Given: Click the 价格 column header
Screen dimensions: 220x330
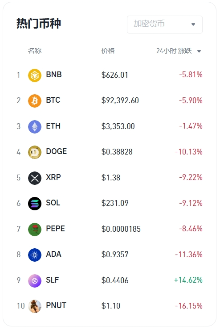Looking at the screenshot, I should [x=108, y=51].
